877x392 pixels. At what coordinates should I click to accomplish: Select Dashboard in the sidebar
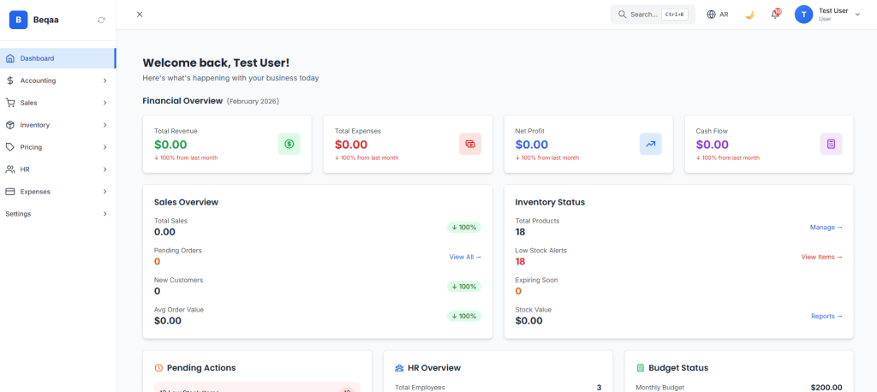click(57, 58)
